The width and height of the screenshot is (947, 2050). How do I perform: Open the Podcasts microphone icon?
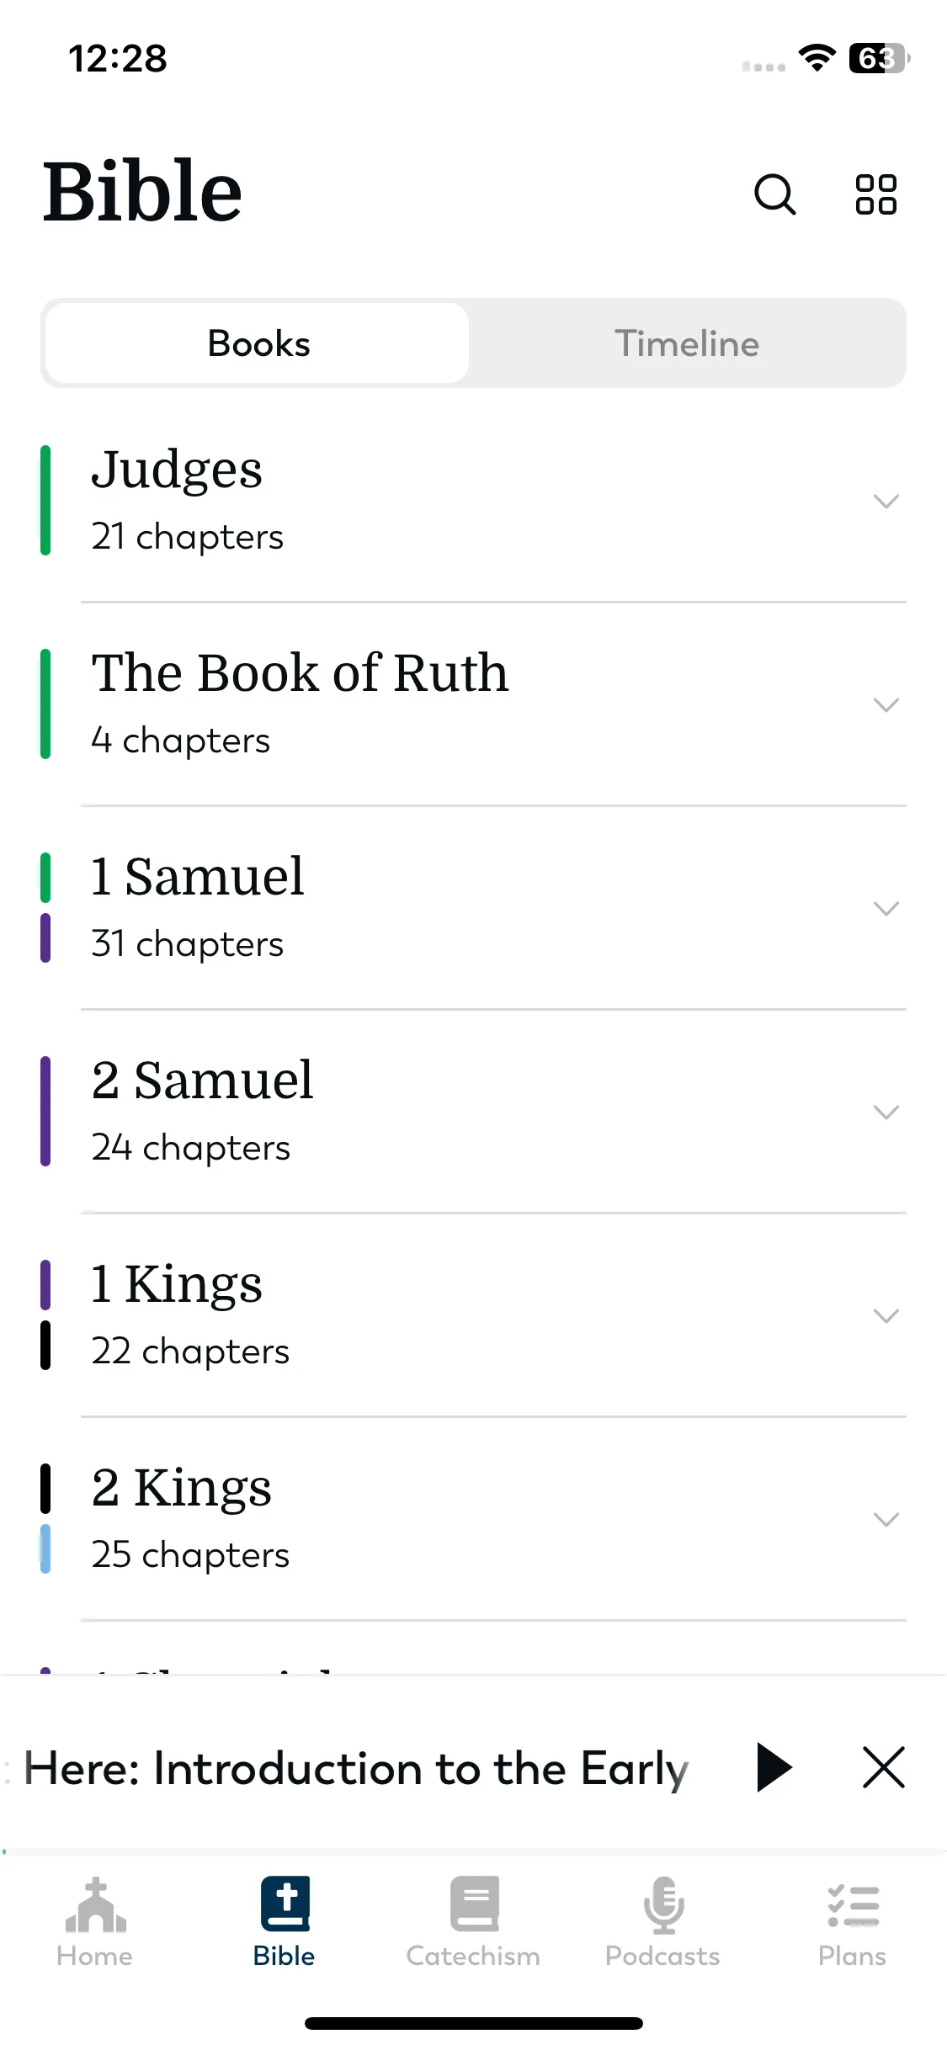(x=663, y=1905)
